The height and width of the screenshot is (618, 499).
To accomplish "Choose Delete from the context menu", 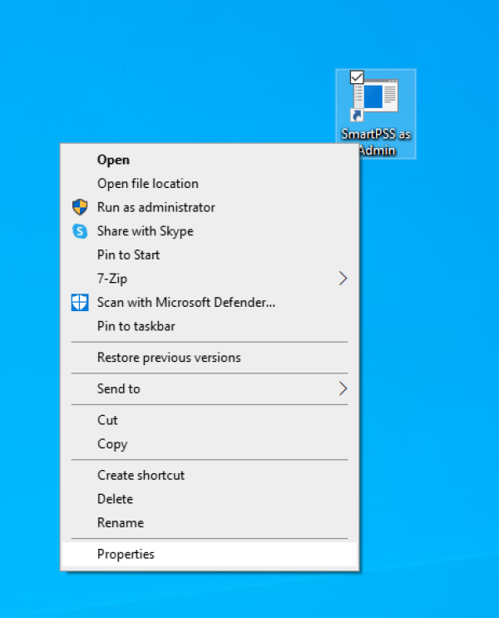I will pyautogui.click(x=115, y=499).
